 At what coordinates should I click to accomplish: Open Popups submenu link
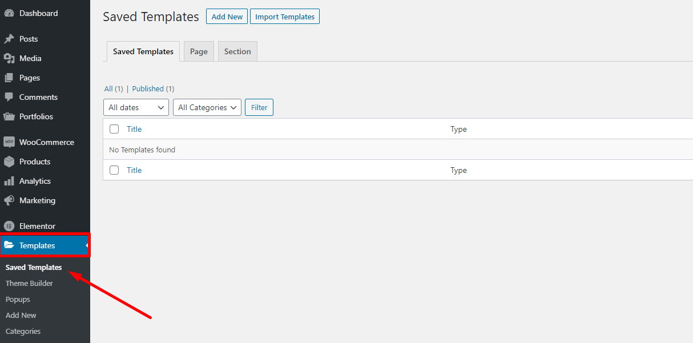[18, 299]
